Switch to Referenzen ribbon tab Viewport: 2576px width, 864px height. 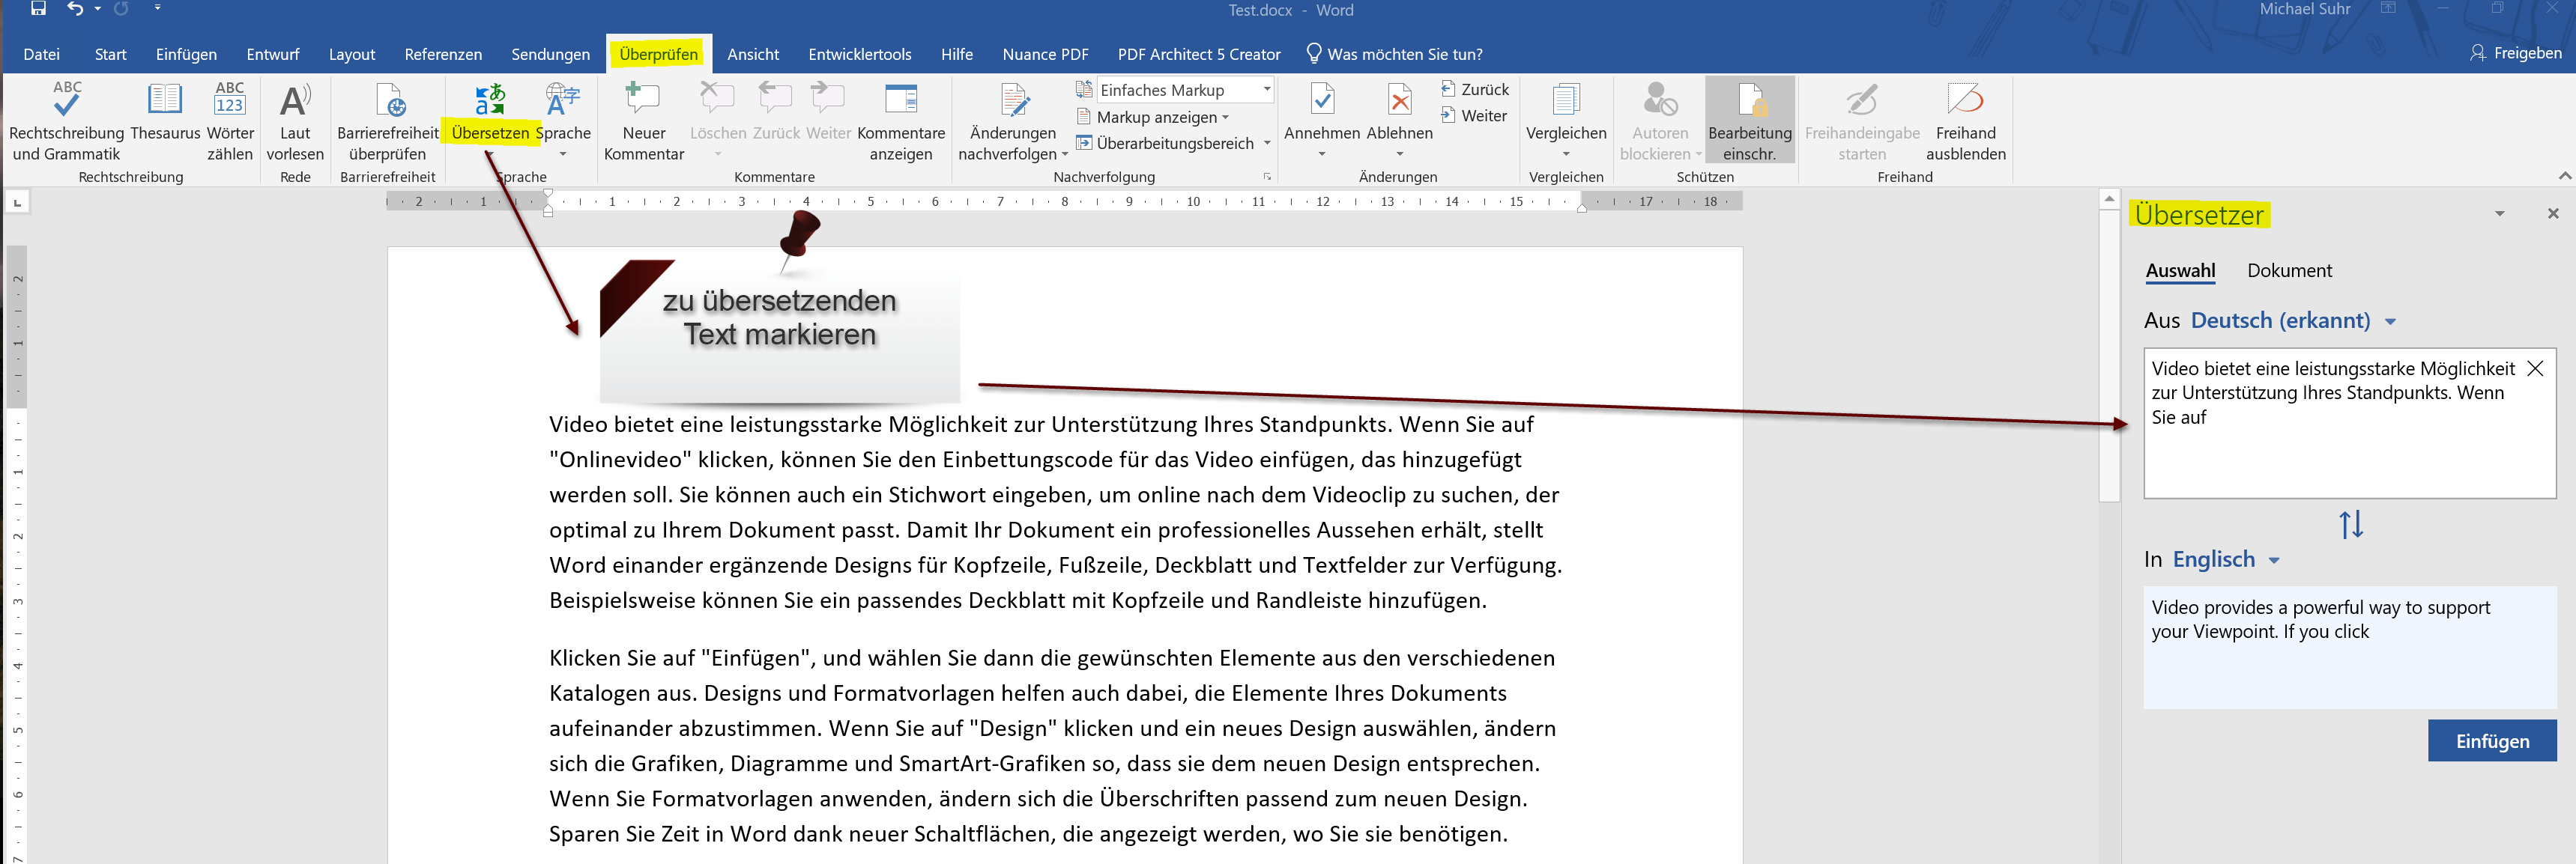pos(443,54)
